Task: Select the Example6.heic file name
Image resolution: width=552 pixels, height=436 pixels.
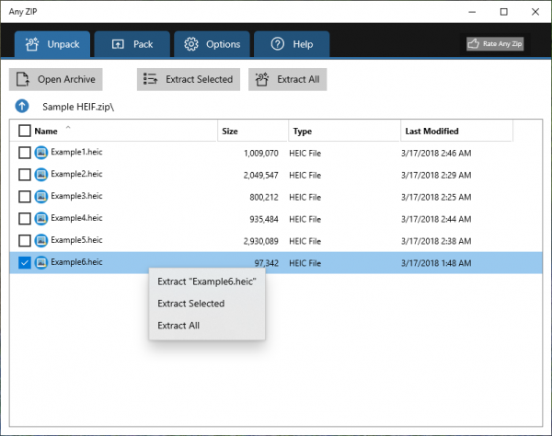Action: 76,262
